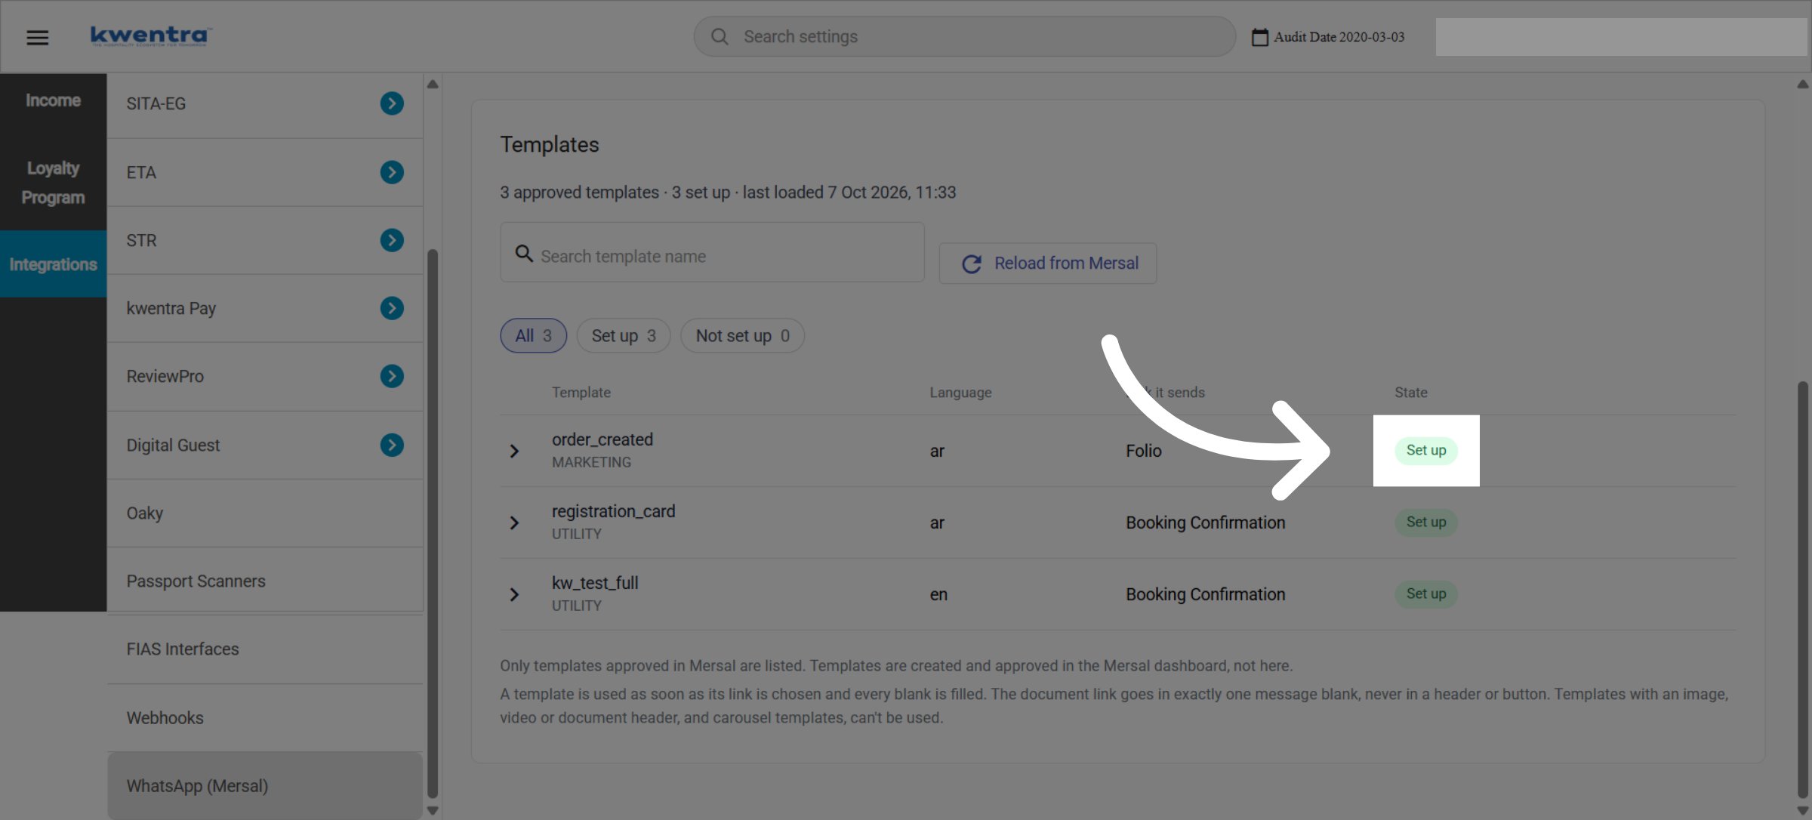The image size is (1812, 820).
Task: Open the Loyalty Program section
Action: coord(53,183)
